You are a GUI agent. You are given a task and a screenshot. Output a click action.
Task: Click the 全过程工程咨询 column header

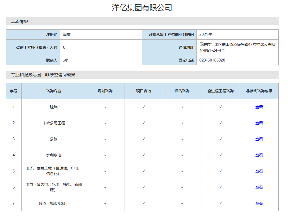tap(220, 91)
